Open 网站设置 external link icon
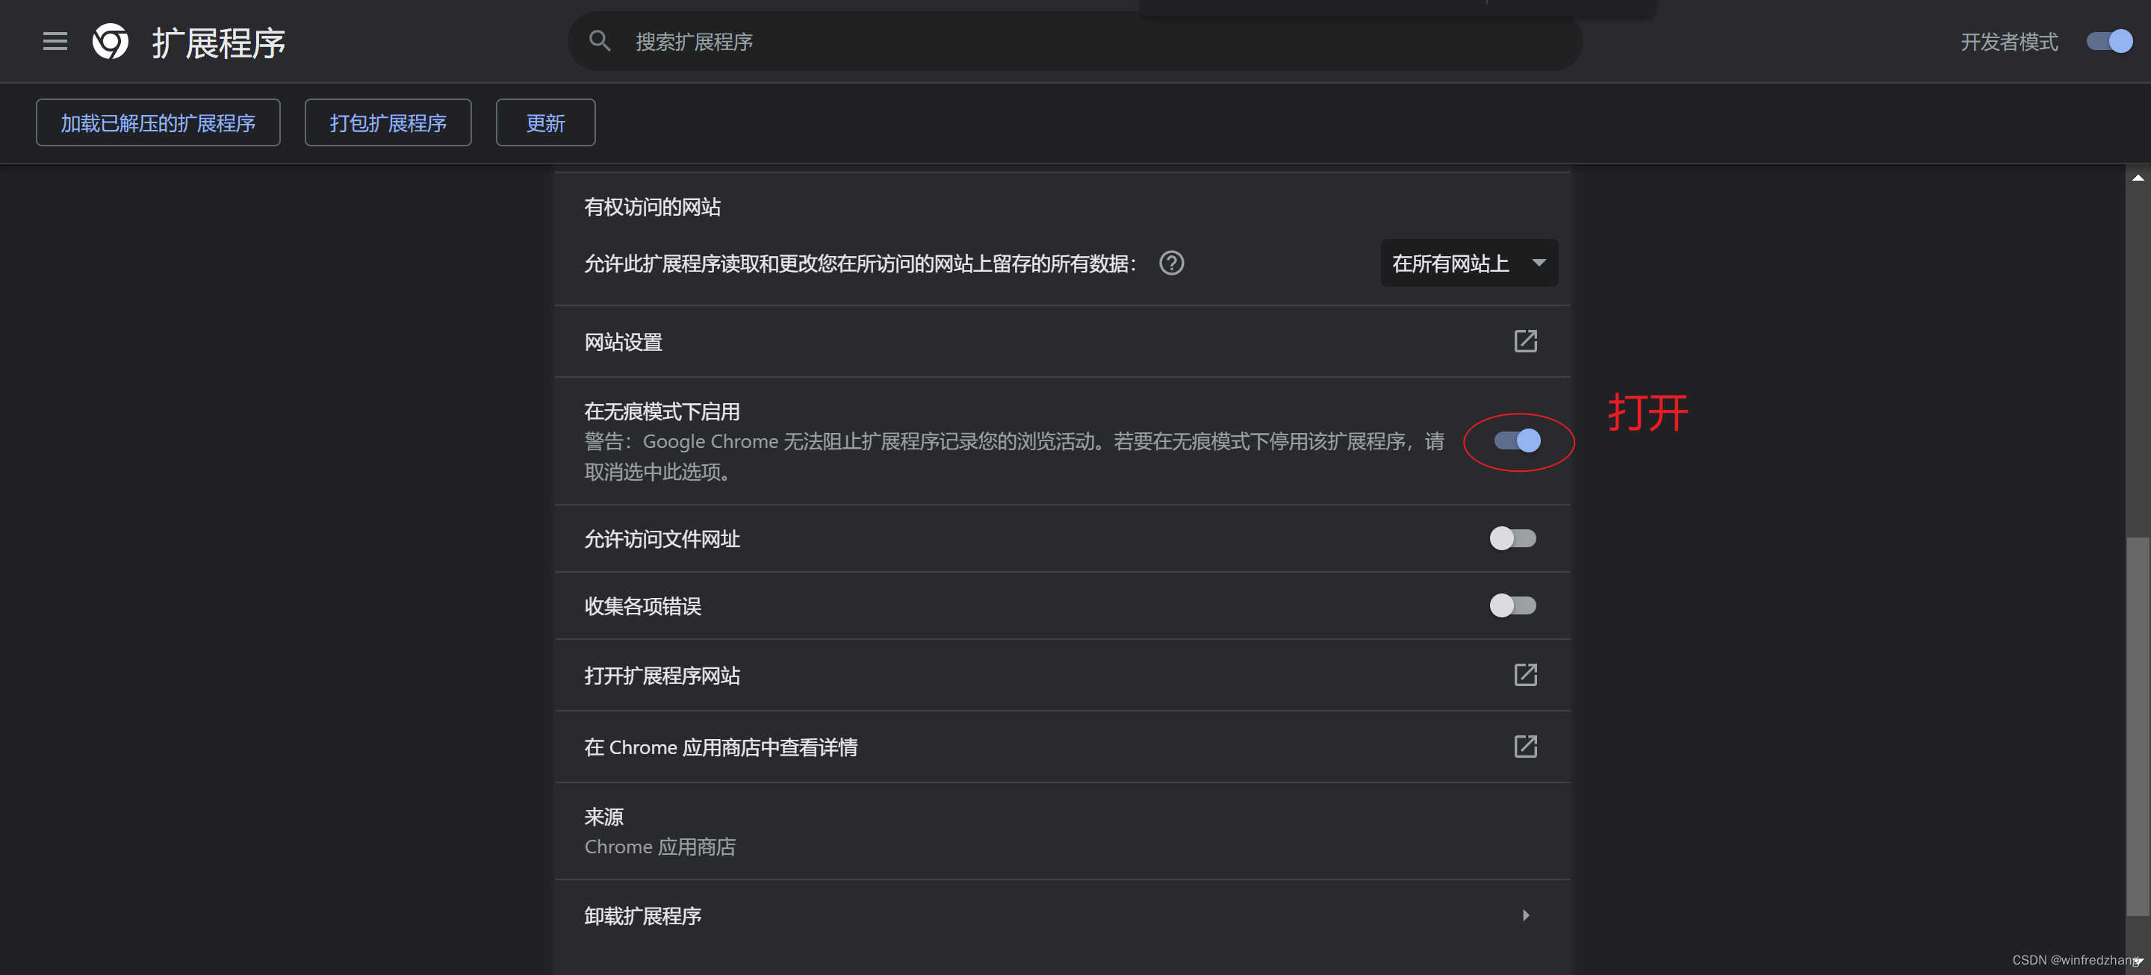The image size is (2151, 975). (1524, 340)
